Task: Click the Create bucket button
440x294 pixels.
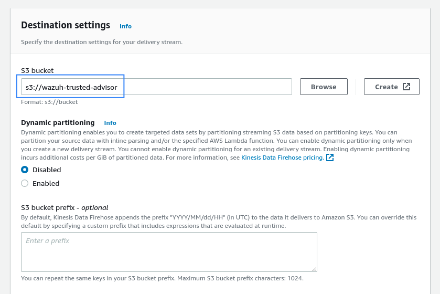Action: [391, 87]
